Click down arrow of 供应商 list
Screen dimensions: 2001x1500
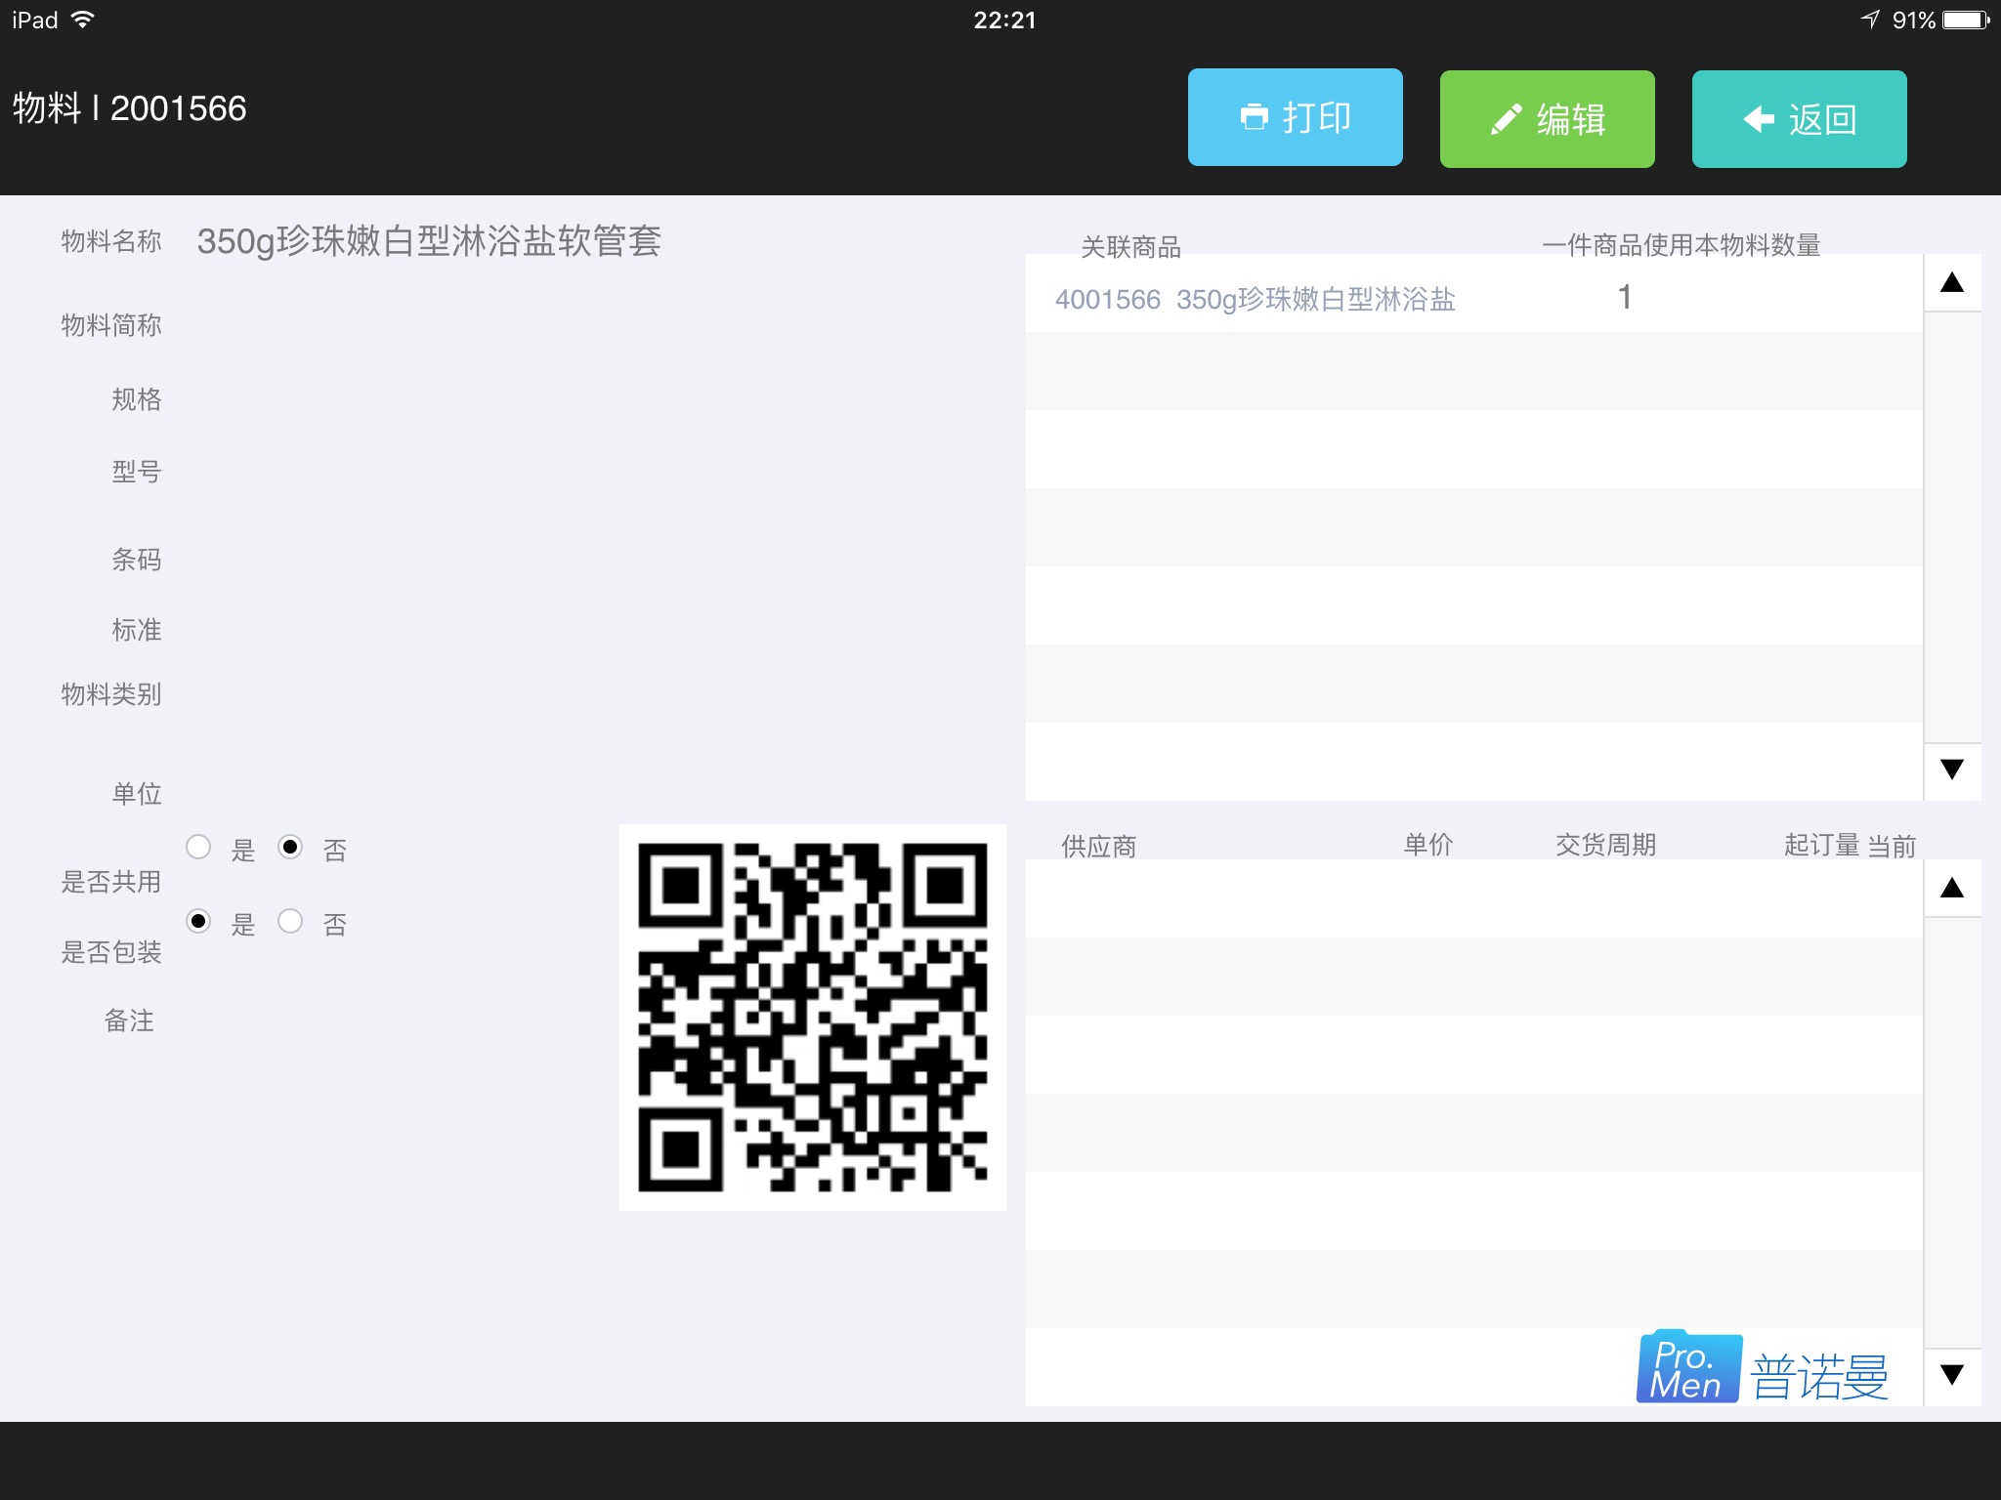pyautogui.click(x=1952, y=1375)
